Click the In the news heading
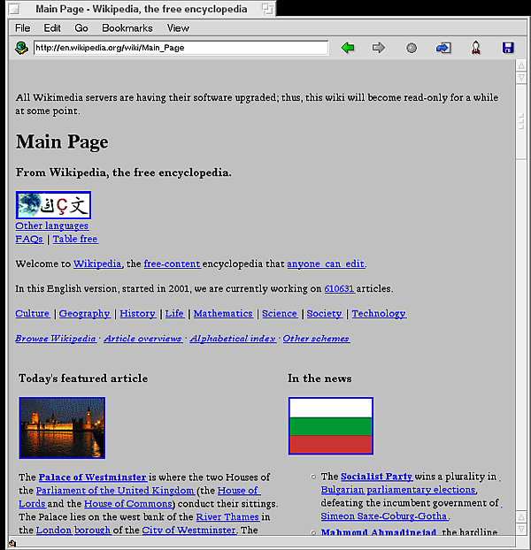 click(x=319, y=378)
